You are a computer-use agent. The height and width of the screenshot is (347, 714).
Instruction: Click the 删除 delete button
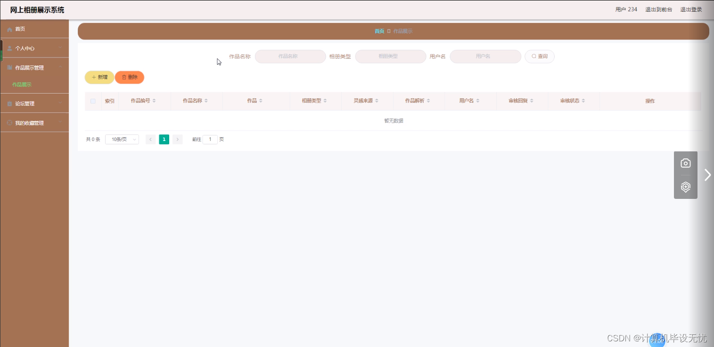pos(130,77)
